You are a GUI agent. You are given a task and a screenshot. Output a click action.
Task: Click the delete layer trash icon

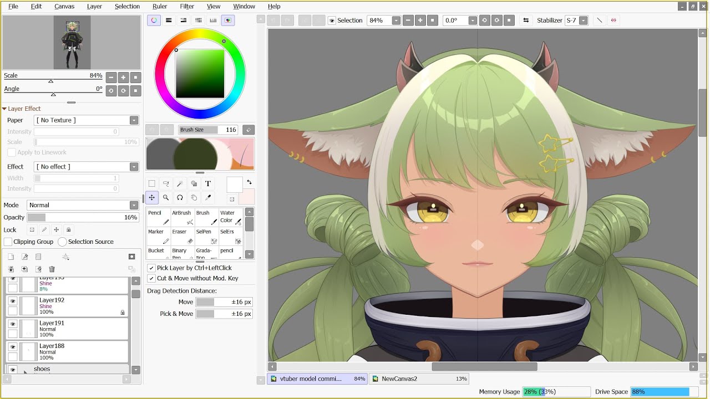pos(52,269)
